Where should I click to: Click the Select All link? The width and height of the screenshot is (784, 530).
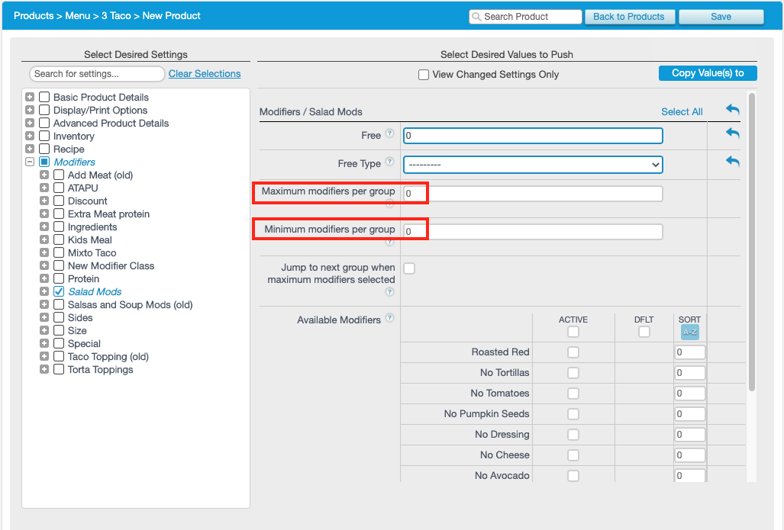point(682,112)
